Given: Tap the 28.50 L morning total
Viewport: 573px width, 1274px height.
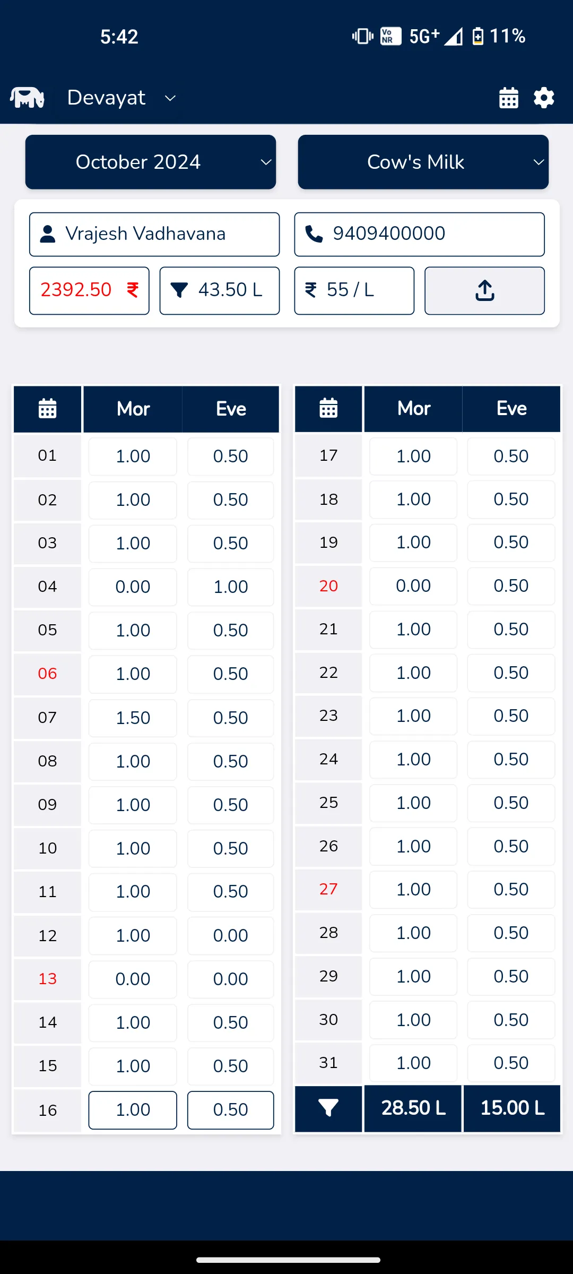Looking at the screenshot, I should point(413,1108).
